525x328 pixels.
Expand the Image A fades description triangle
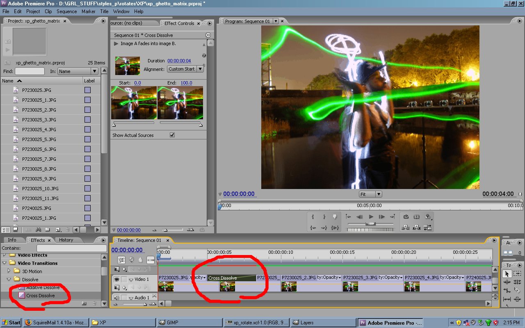point(116,43)
